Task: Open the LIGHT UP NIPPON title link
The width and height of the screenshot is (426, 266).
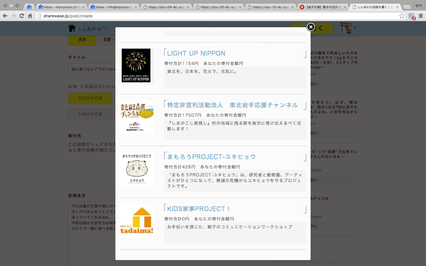Action: 196,53
